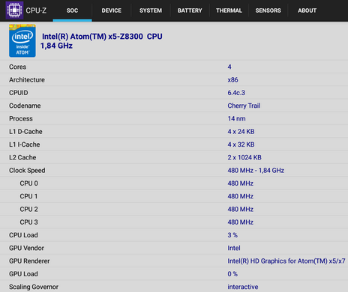This screenshot has height=292, width=348.
Task: Click the L2 Cache label
Action: point(22,157)
